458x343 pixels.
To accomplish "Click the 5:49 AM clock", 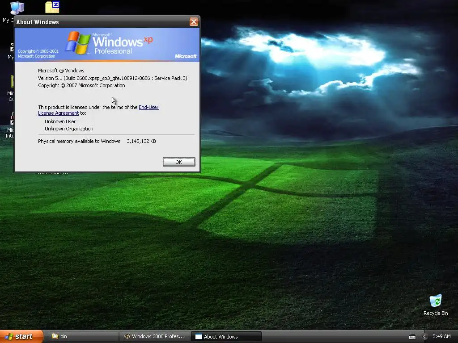I will [x=441, y=336].
